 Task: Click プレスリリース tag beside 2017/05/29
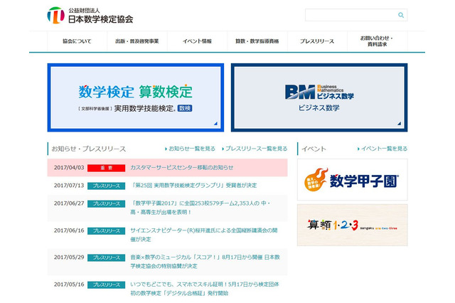pos(106,257)
